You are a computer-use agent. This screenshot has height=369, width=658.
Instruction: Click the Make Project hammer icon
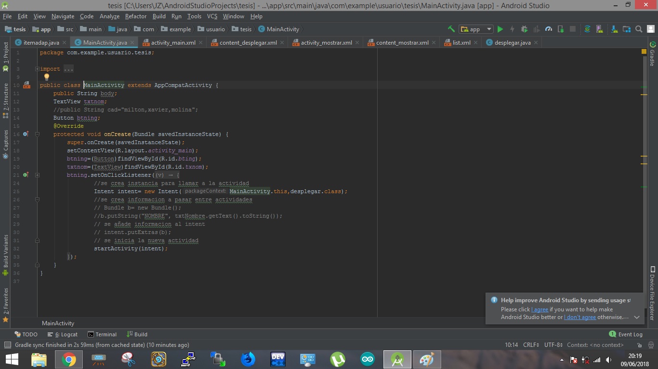pyautogui.click(x=451, y=29)
